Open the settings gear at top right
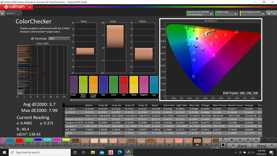Screen dimensions: 277x156 269,13
